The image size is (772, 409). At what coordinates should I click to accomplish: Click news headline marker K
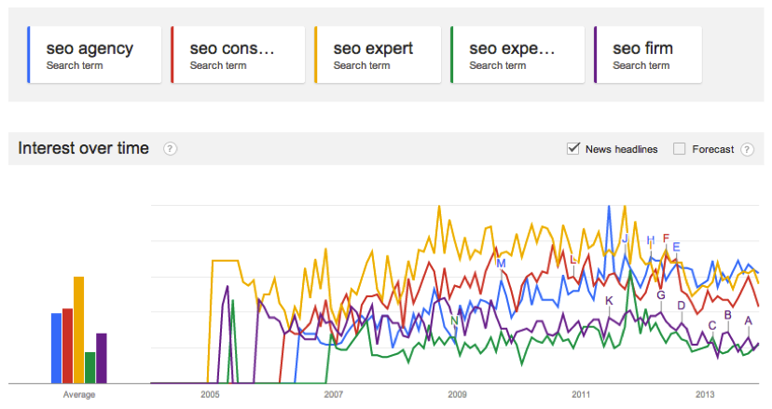[609, 301]
